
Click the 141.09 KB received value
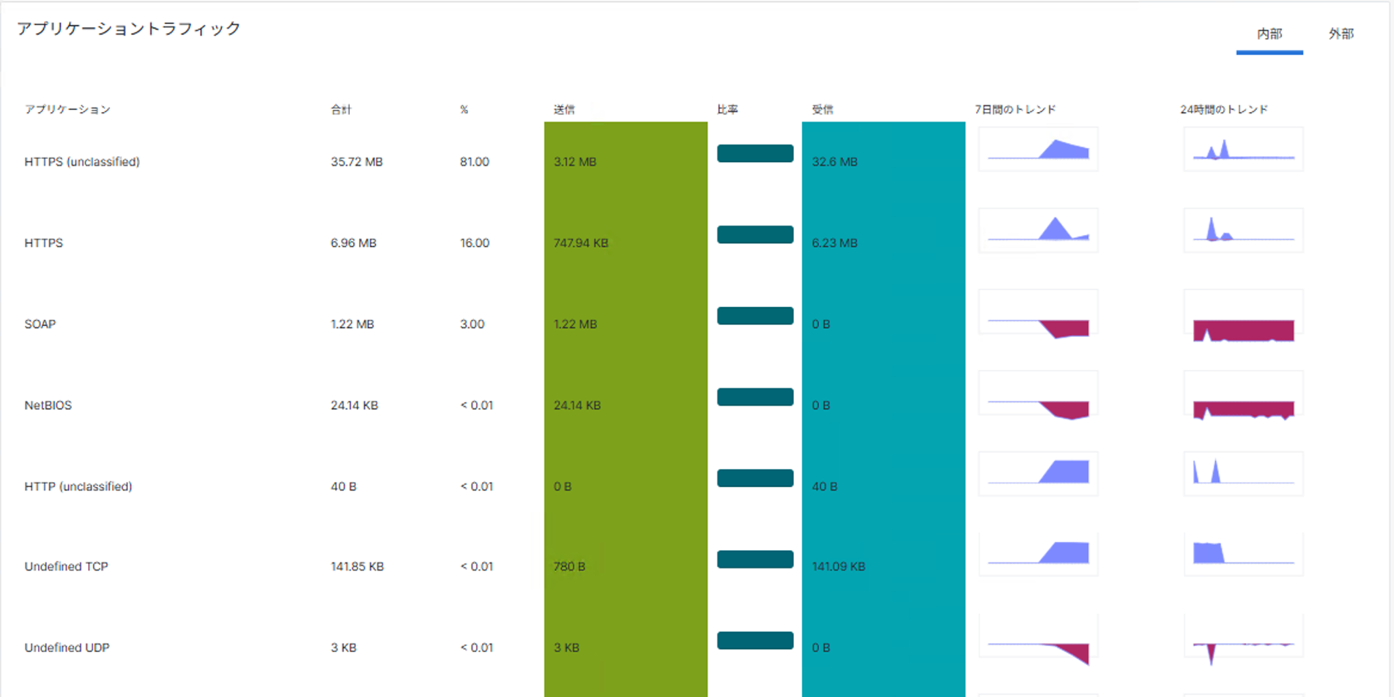pos(838,567)
